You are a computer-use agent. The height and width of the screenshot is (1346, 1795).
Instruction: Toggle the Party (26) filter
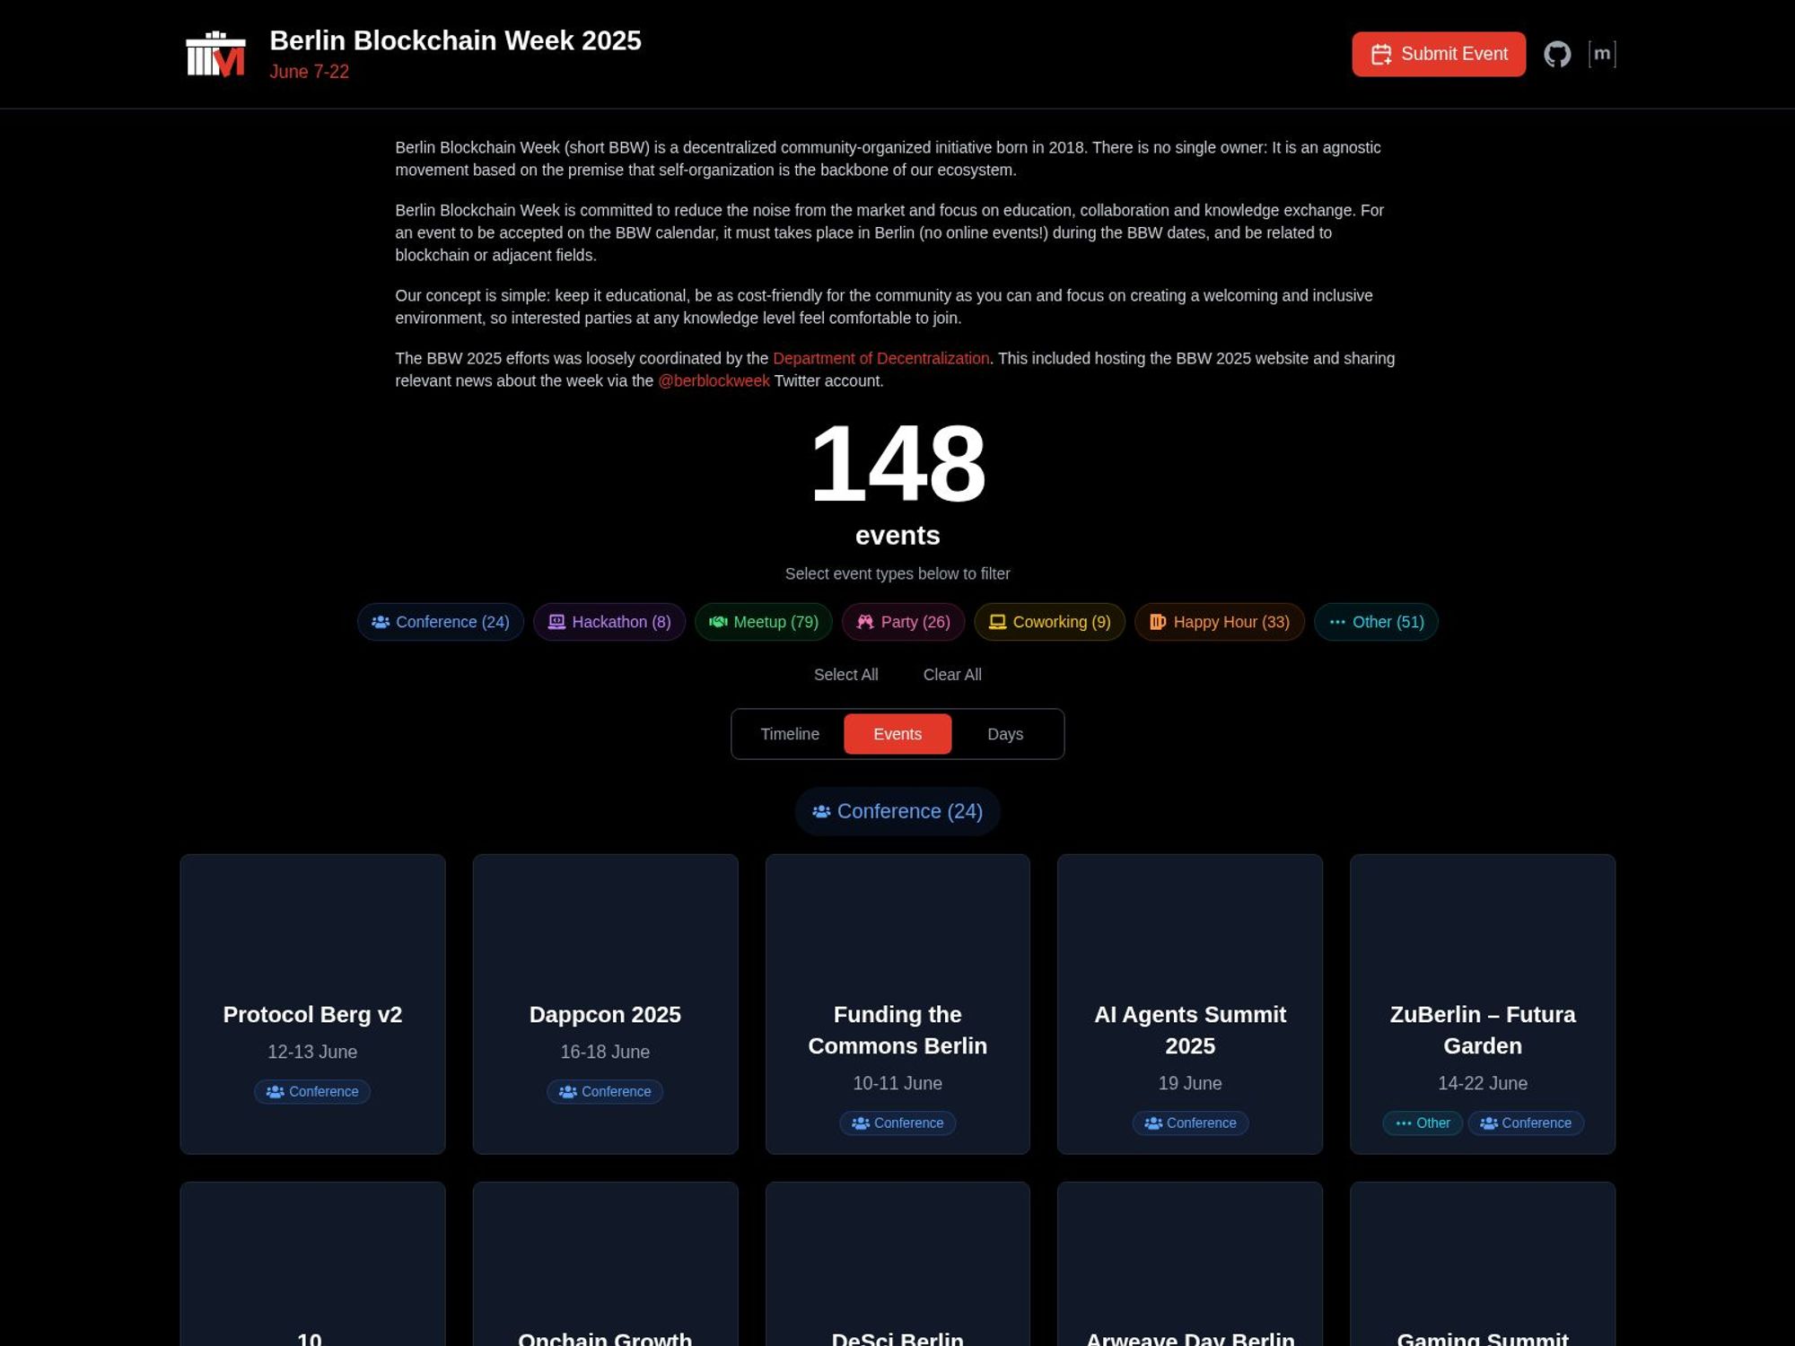coord(903,621)
